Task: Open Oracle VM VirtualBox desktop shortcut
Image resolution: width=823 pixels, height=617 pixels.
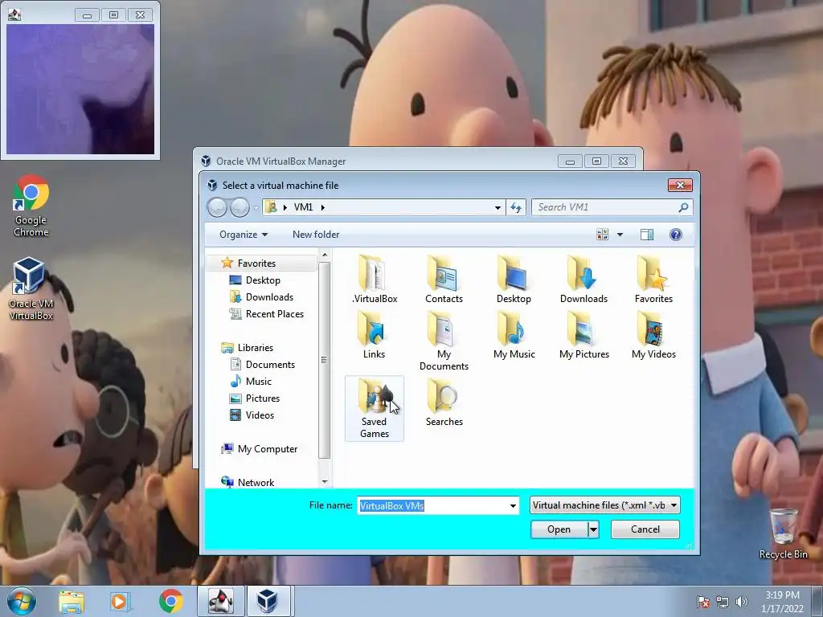Action: [31, 288]
